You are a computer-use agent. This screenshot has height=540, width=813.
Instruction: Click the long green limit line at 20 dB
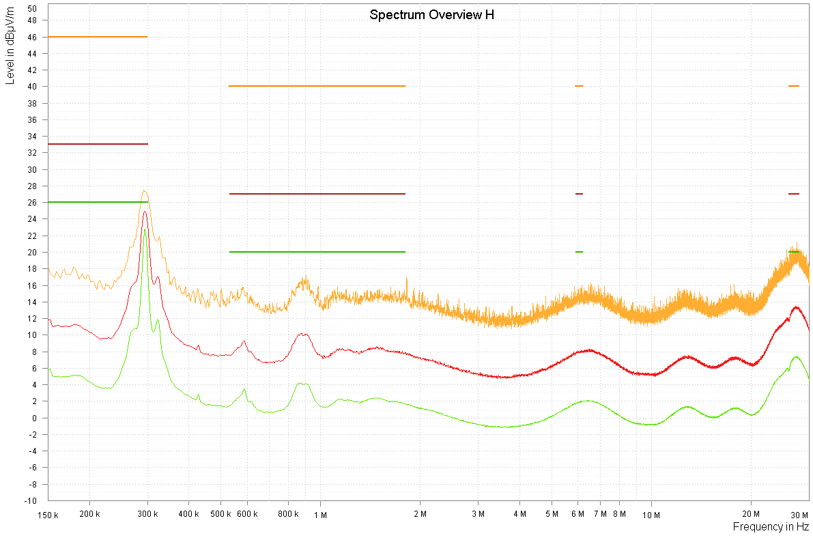(x=317, y=252)
